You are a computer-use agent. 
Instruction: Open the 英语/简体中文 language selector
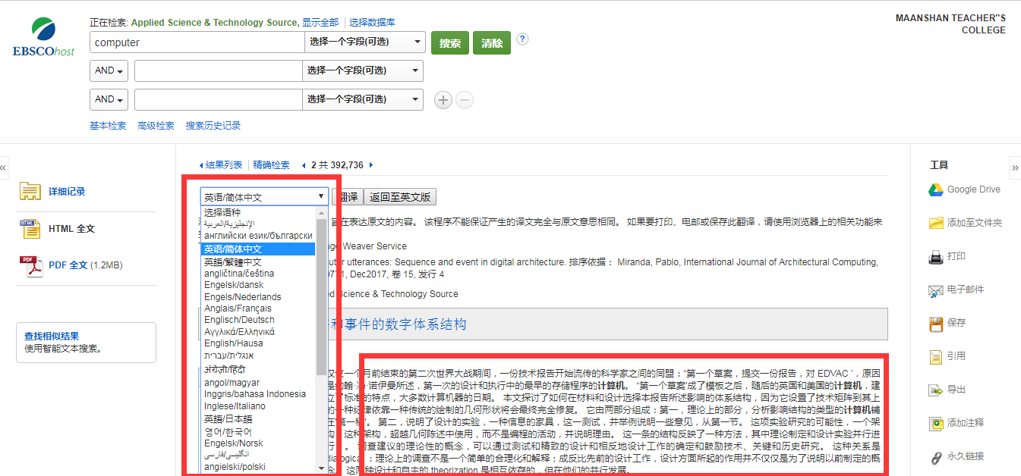coord(264,197)
